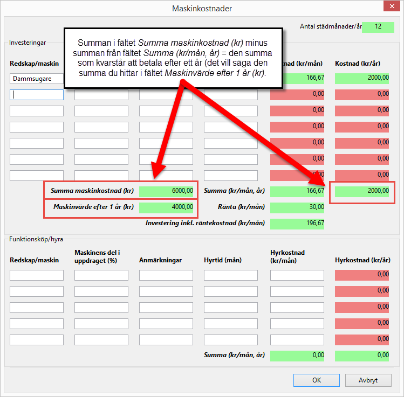Edit the Antal städmånader/år field
The width and height of the screenshot is (404, 397).
coord(378,27)
